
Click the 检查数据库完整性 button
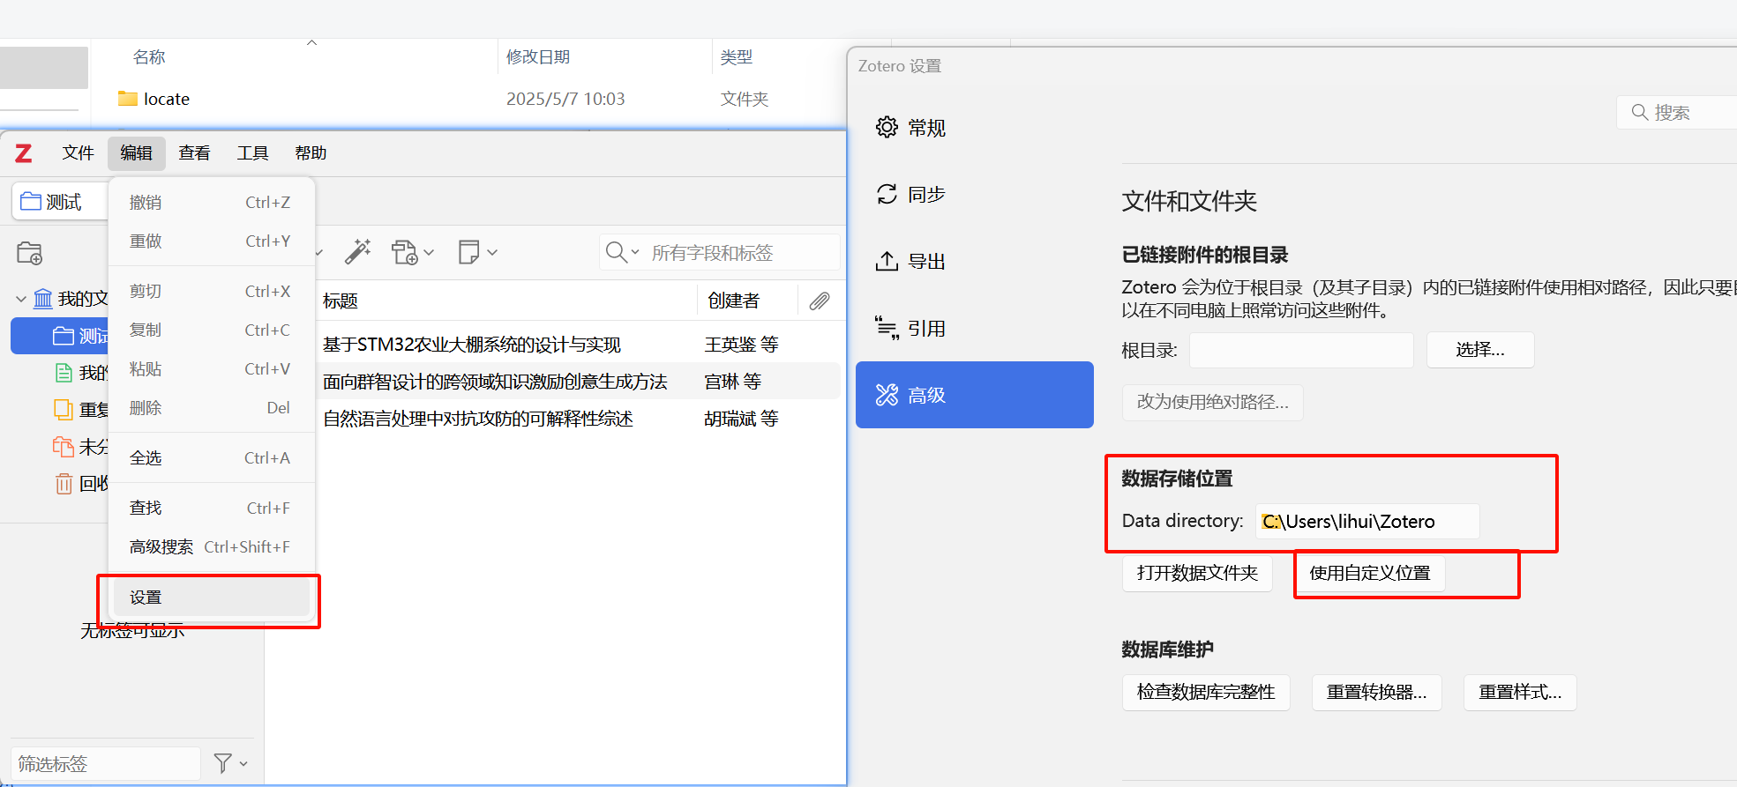tap(1206, 693)
